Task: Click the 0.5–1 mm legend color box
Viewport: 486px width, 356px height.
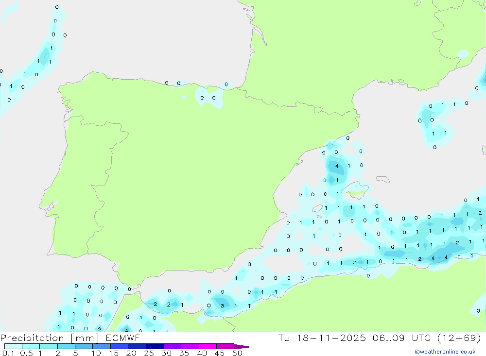Action: (31, 346)
